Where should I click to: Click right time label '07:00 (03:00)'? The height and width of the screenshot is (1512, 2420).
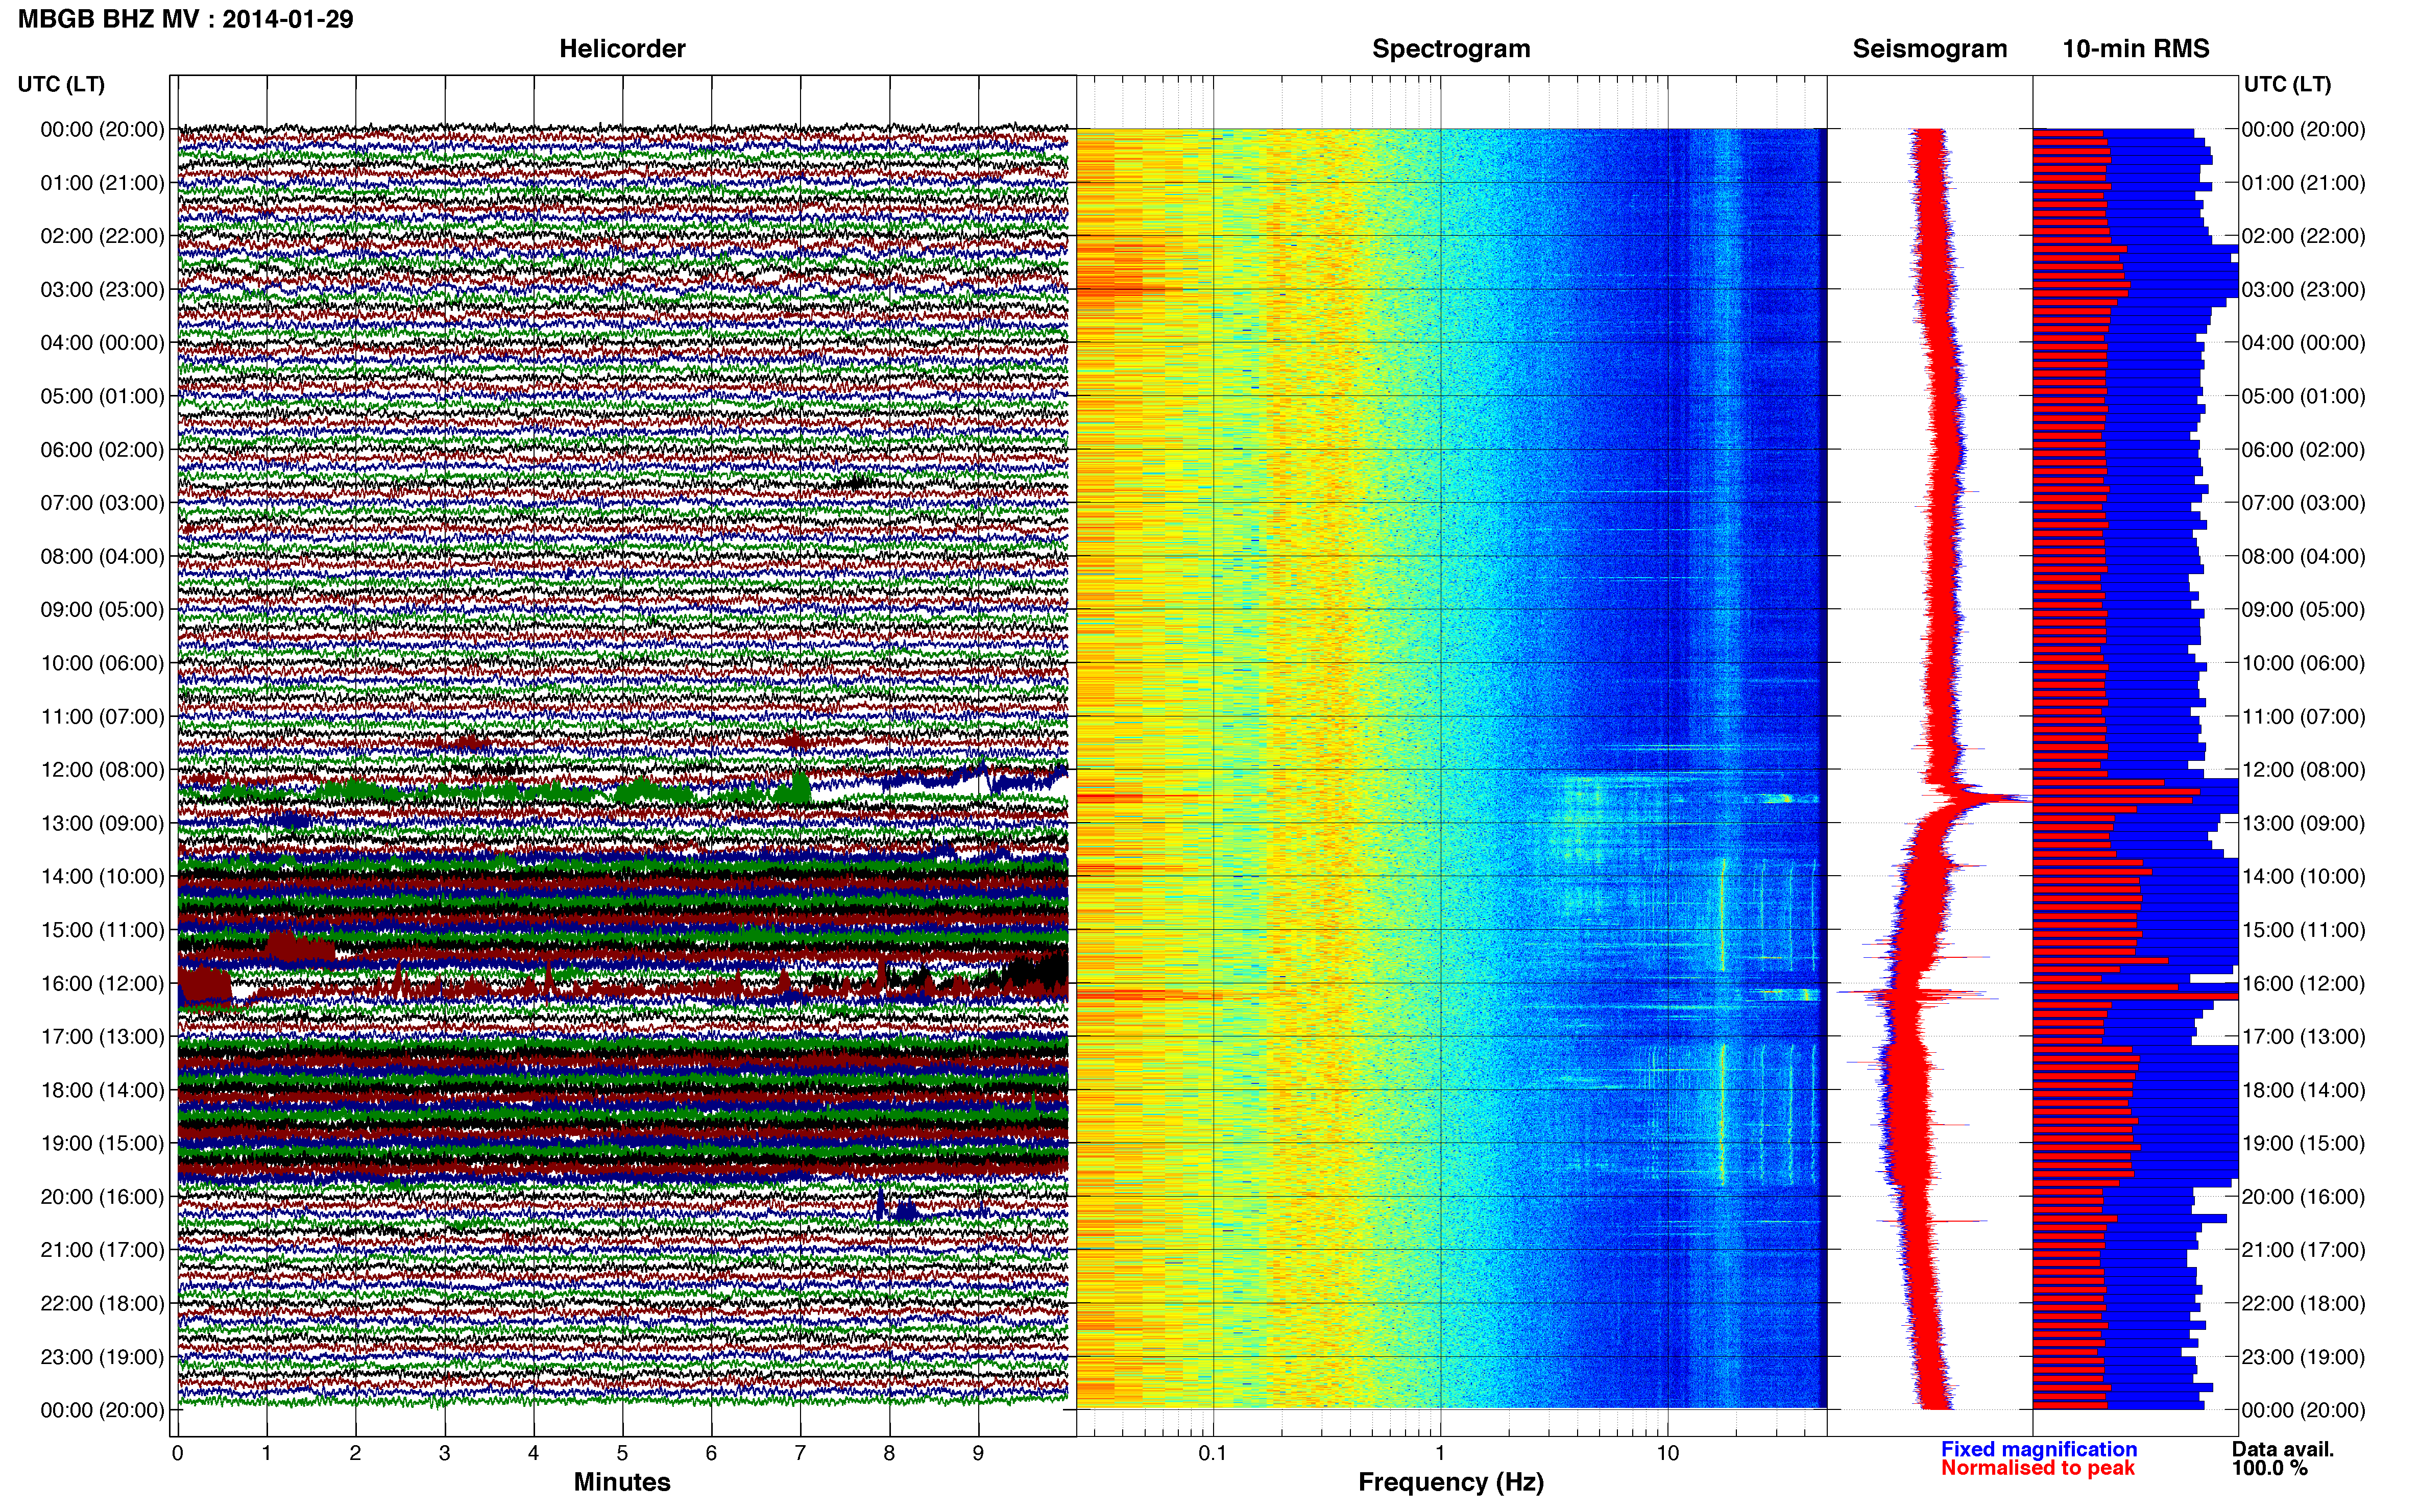click(x=2303, y=502)
